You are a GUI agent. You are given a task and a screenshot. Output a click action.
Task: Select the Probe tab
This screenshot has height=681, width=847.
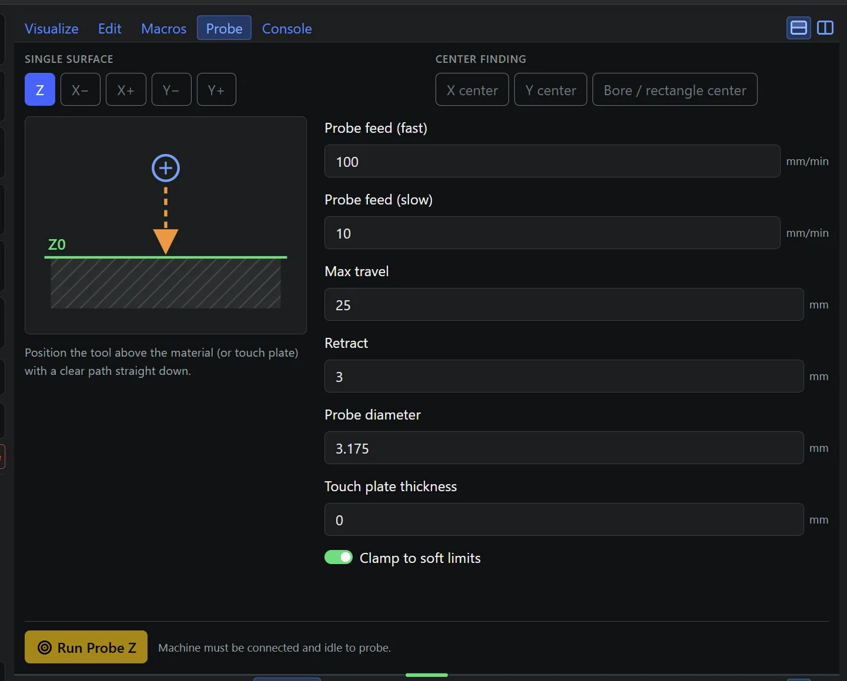click(224, 28)
